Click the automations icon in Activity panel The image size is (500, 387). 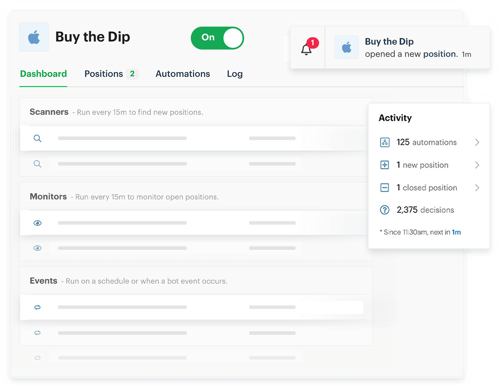click(x=385, y=142)
